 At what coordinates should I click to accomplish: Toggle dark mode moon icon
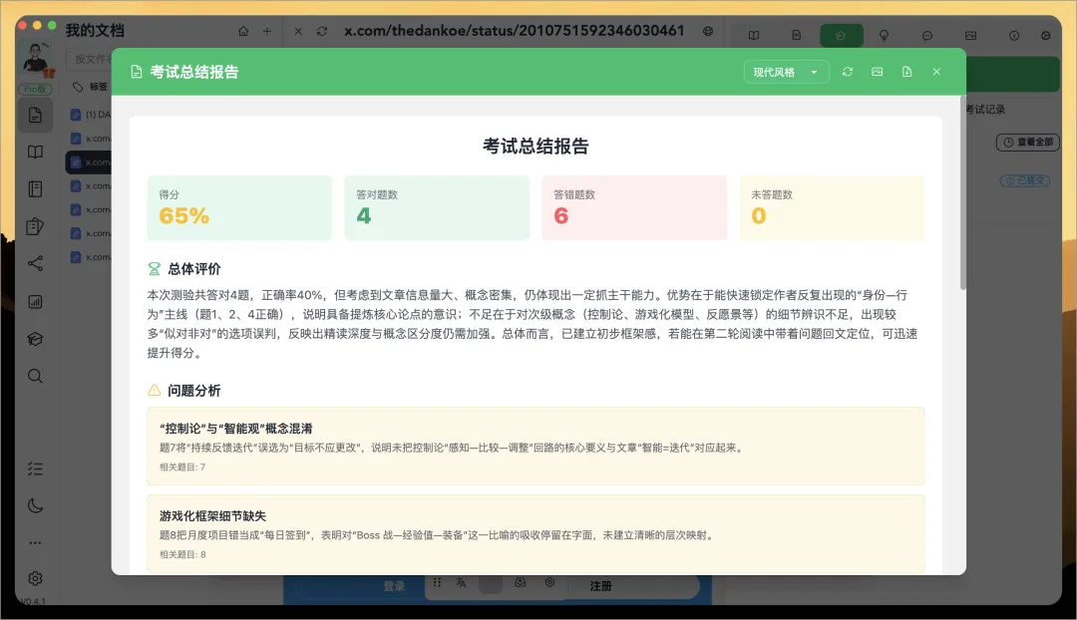[35, 505]
